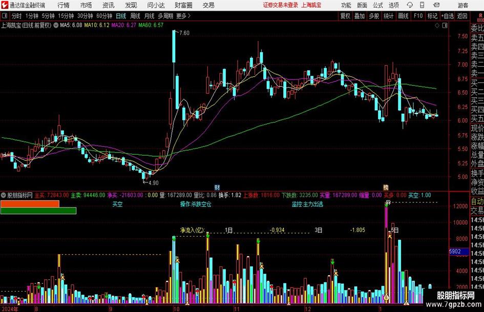Viewport: 484px width, 312px height.
Task: Toggle the left panel icon beside 分时
Action: 5,16
